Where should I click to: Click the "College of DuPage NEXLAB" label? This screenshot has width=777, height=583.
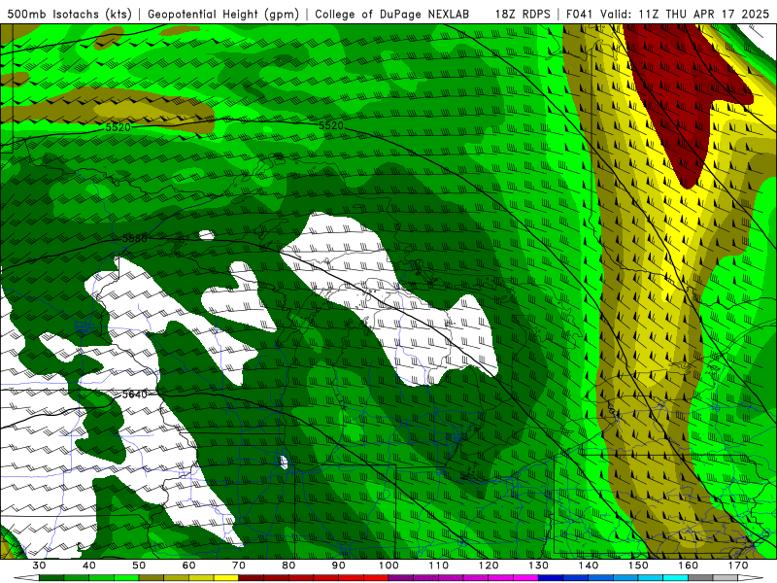(x=391, y=14)
